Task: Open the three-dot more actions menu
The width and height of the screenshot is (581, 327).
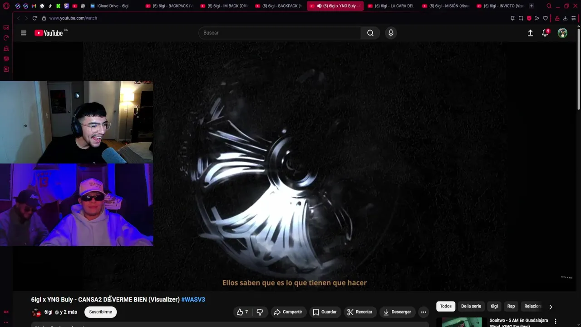Action: pos(423,312)
